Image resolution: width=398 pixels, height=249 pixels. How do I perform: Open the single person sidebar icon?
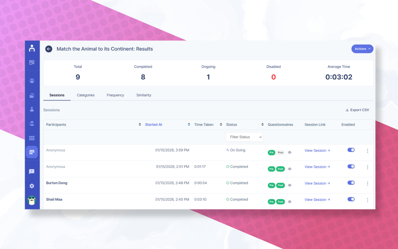click(x=32, y=109)
